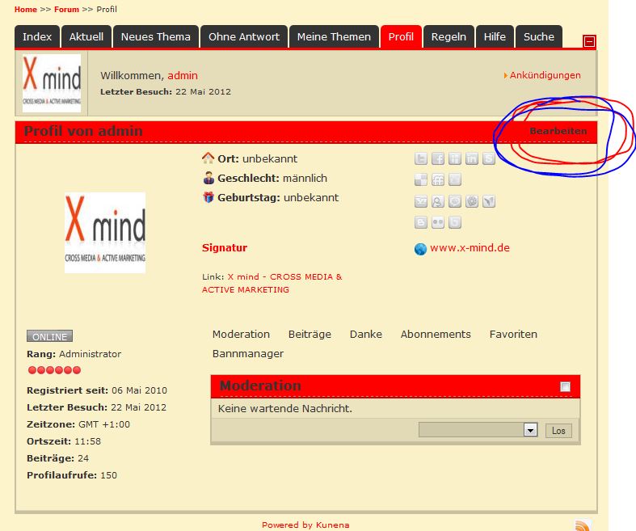The width and height of the screenshot is (636, 531).
Task: Tick the checkbox in the Moderation header
Action: (x=565, y=387)
